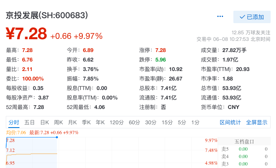Click the 量比 value 2.11
The image size is (276, 168).
point(27,69)
